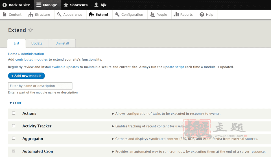Click the Content page icon

[x=5, y=14]
